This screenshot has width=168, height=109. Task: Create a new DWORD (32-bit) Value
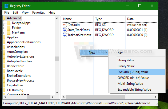pyautogui.click(x=137, y=72)
